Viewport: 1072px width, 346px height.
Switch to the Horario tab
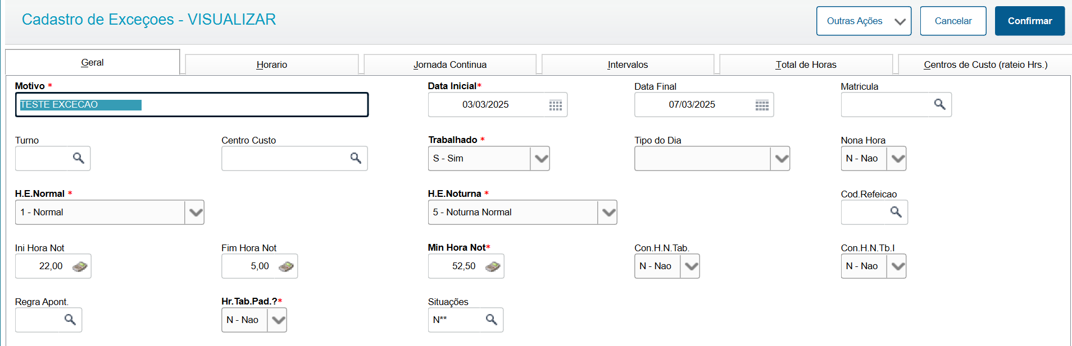pyautogui.click(x=272, y=64)
